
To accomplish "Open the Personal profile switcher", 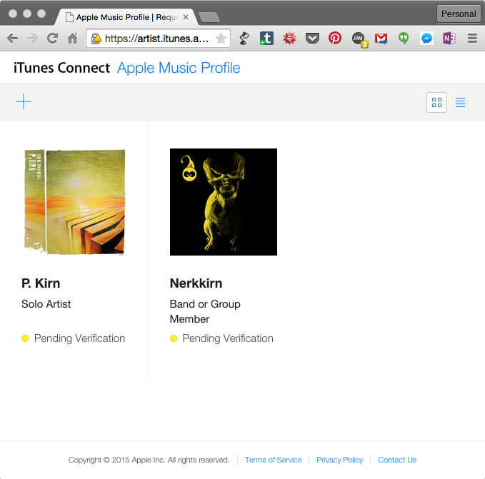I will click(x=458, y=14).
